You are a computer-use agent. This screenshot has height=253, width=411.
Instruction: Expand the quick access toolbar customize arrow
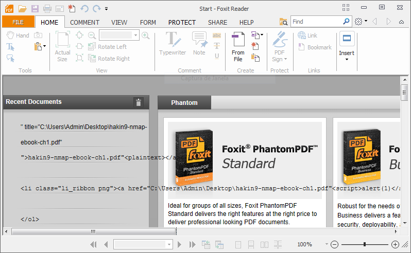pyautogui.click(x=106, y=9)
